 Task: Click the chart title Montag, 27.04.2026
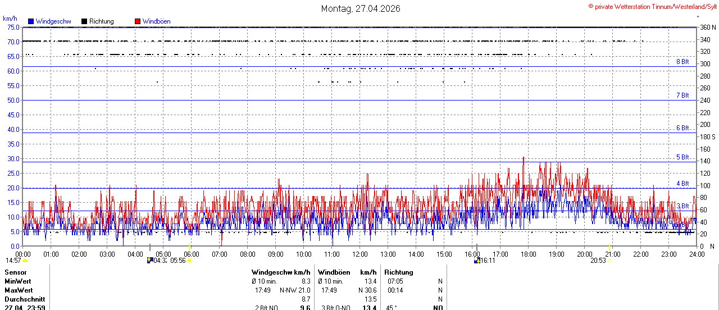pos(361,9)
